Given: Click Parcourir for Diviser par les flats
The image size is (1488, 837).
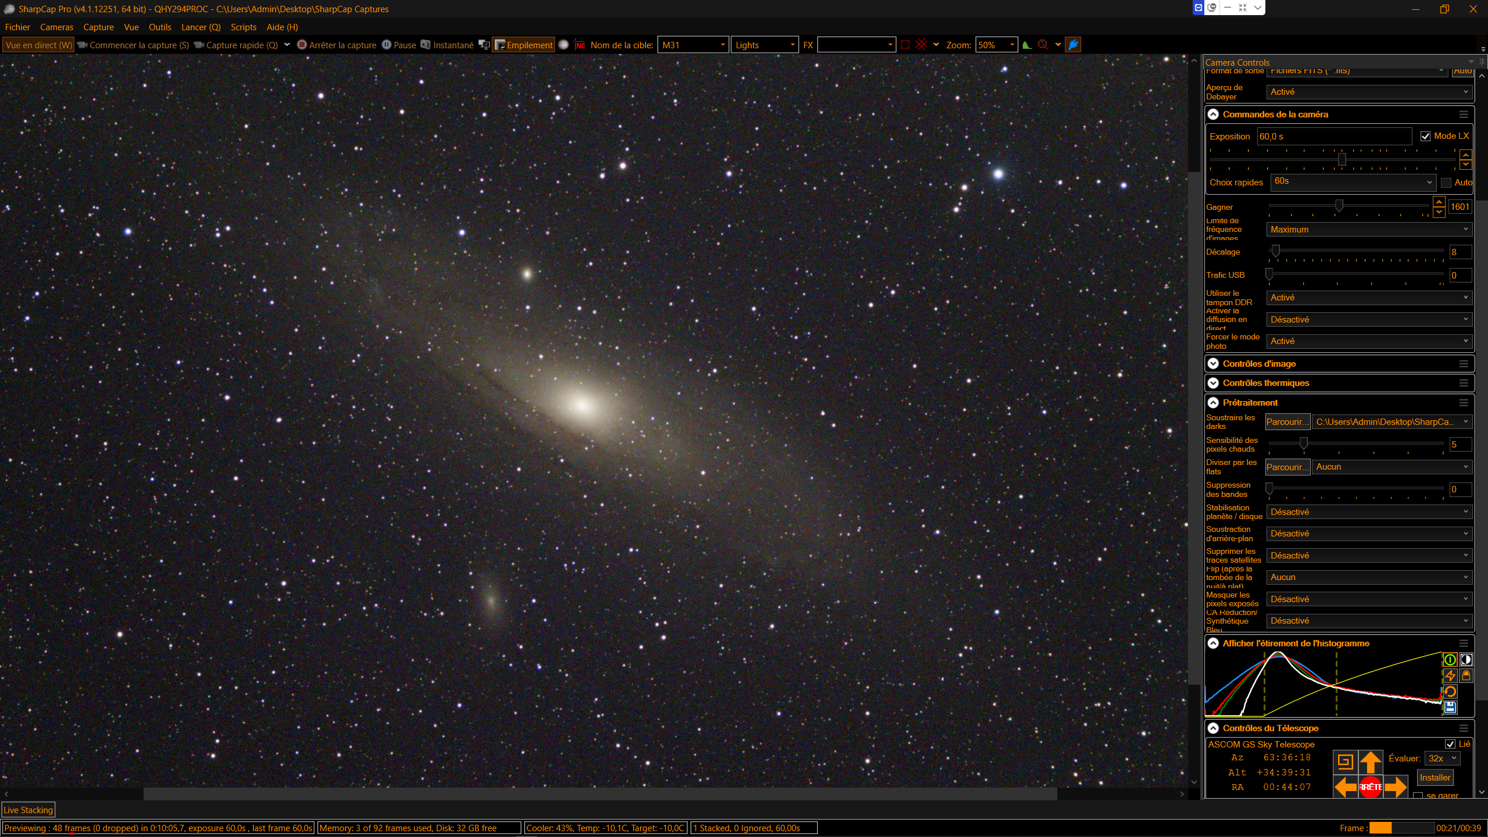Looking at the screenshot, I should pos(1287,467).
